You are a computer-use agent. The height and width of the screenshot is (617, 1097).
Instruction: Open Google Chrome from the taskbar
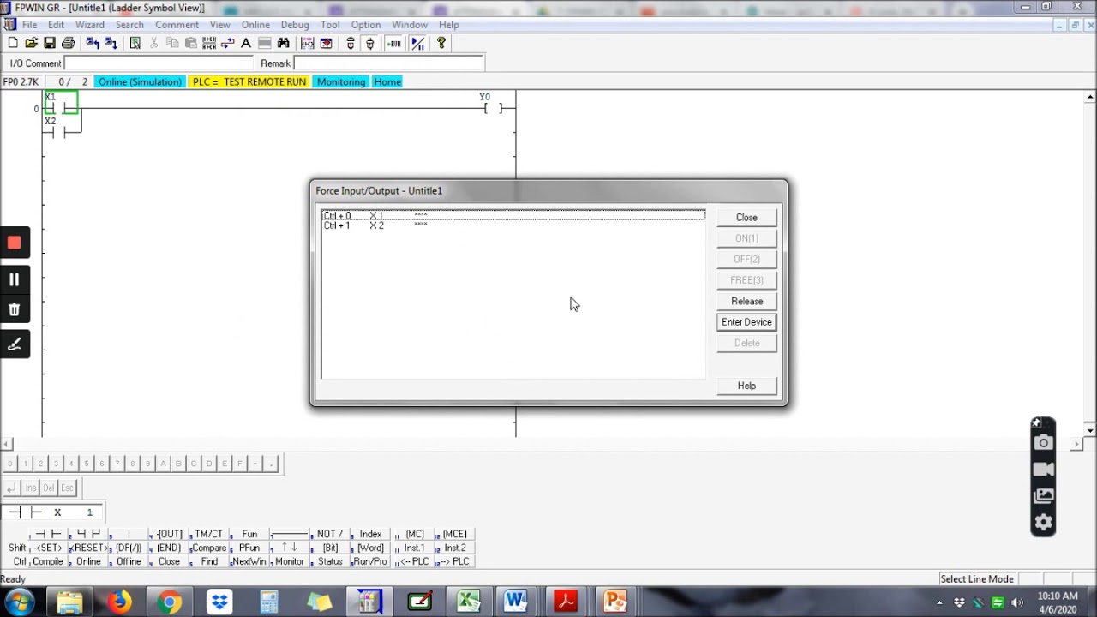pyautogui.click(x=170, y=602)
